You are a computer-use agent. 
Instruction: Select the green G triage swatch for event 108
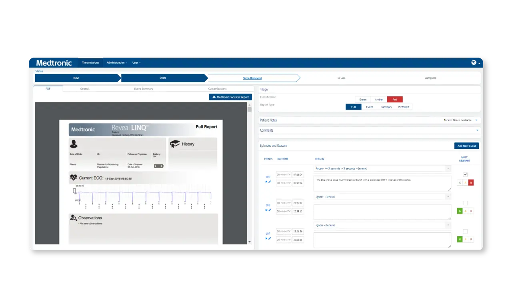click(460, 211)
